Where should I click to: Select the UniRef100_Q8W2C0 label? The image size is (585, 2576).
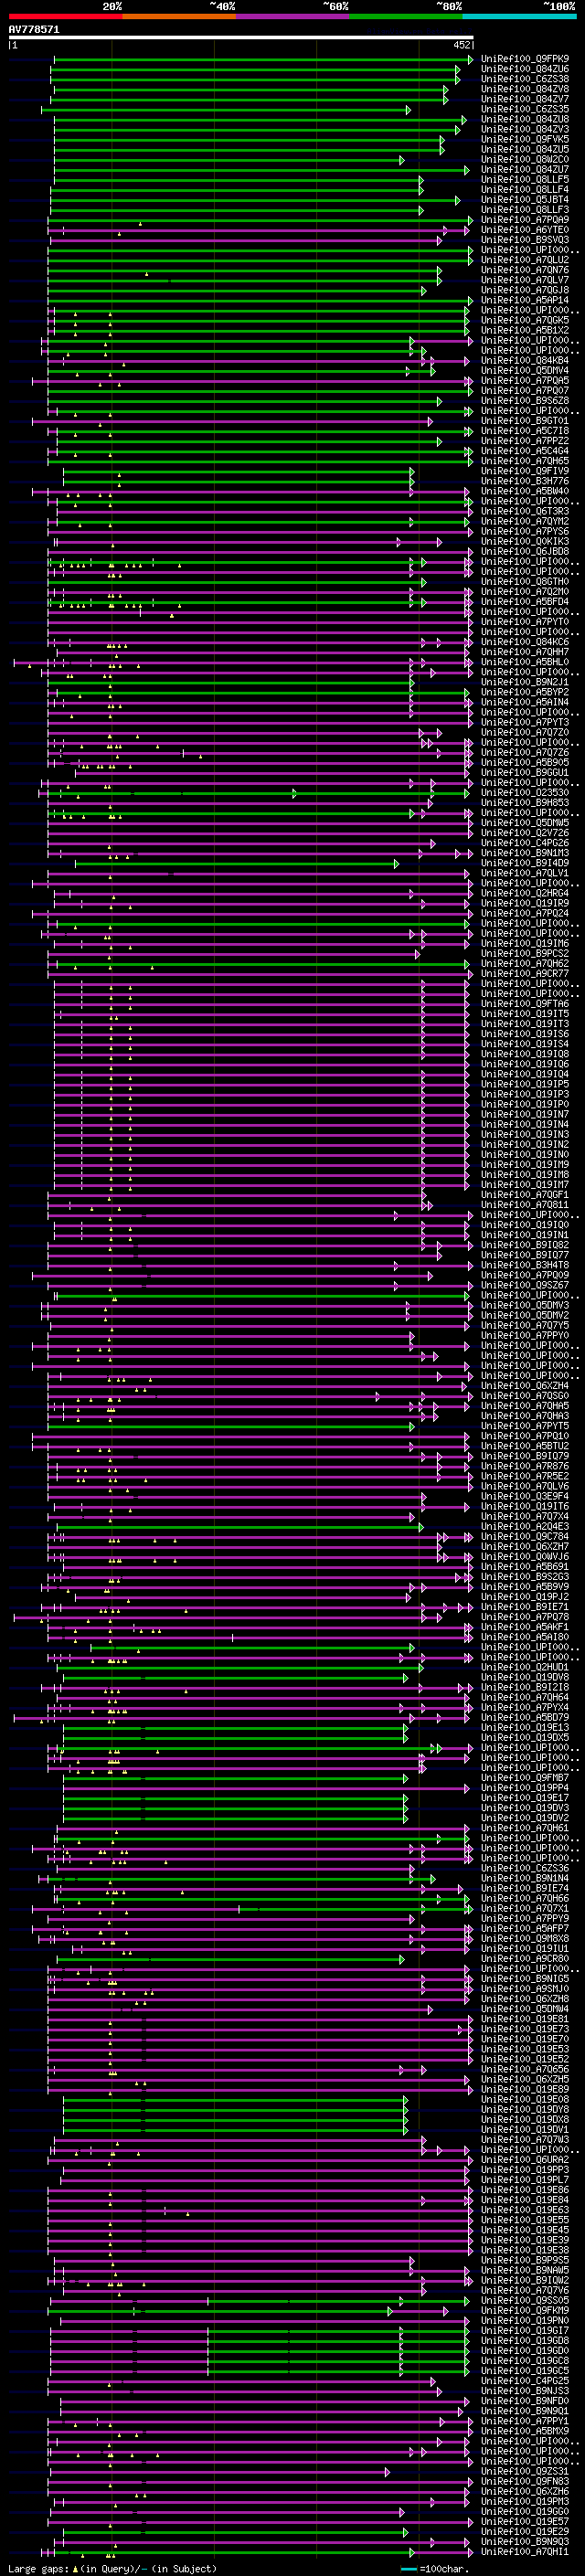525,159
